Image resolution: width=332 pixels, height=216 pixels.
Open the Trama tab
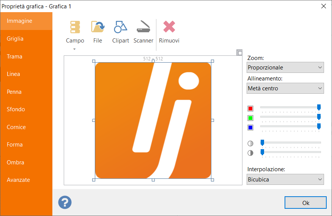pos(26,57)
